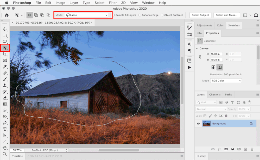This screenshot has width=260, height=160.
Task: Set canvas to portrait orientation
Action: pyautogui.click(x=213, y=67)
